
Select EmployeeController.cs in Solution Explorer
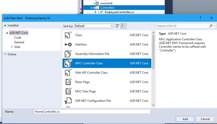[119, 12]
